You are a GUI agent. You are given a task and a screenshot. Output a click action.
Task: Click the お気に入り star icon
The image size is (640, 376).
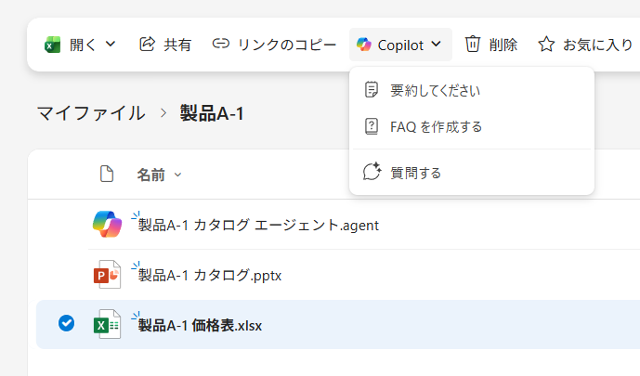pyautogui.click(x=546, y=44)
